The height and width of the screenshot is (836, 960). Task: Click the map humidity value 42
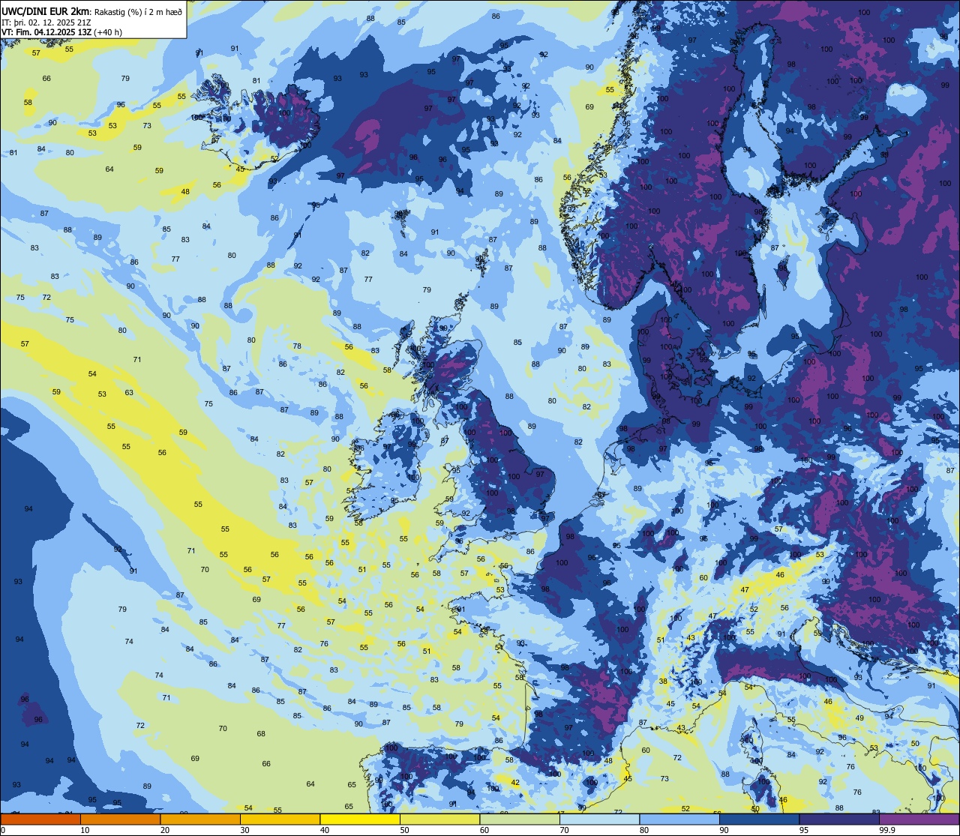[515, 782]
